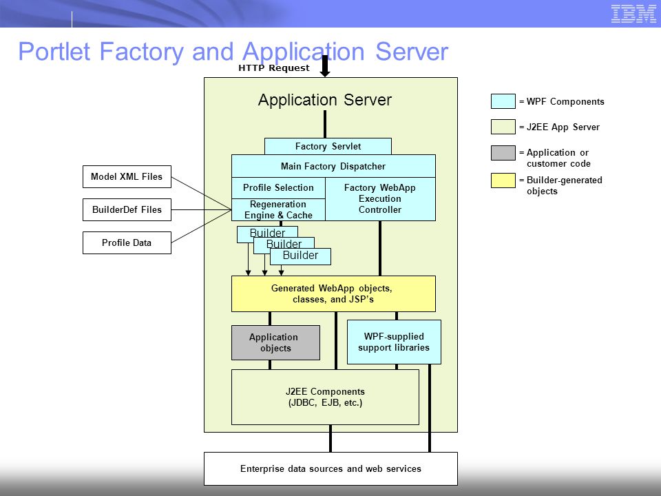This screenshot has height=496, width=661.
Task: Click the gray Application or customer code swatch
Action: point(503,153)
